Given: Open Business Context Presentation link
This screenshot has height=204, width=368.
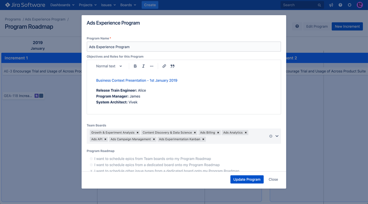Looking at the screenshot, I should pyautogui.click(x=136, y=80).
